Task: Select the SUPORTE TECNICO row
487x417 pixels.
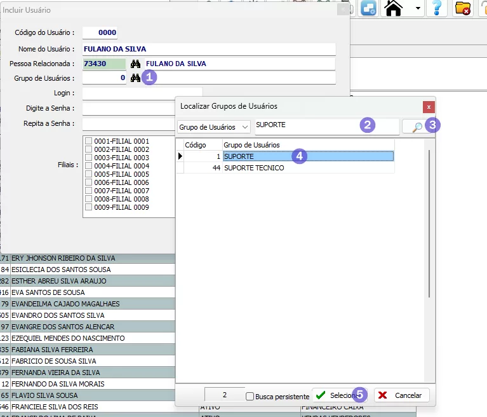Action: coord(254,168)
